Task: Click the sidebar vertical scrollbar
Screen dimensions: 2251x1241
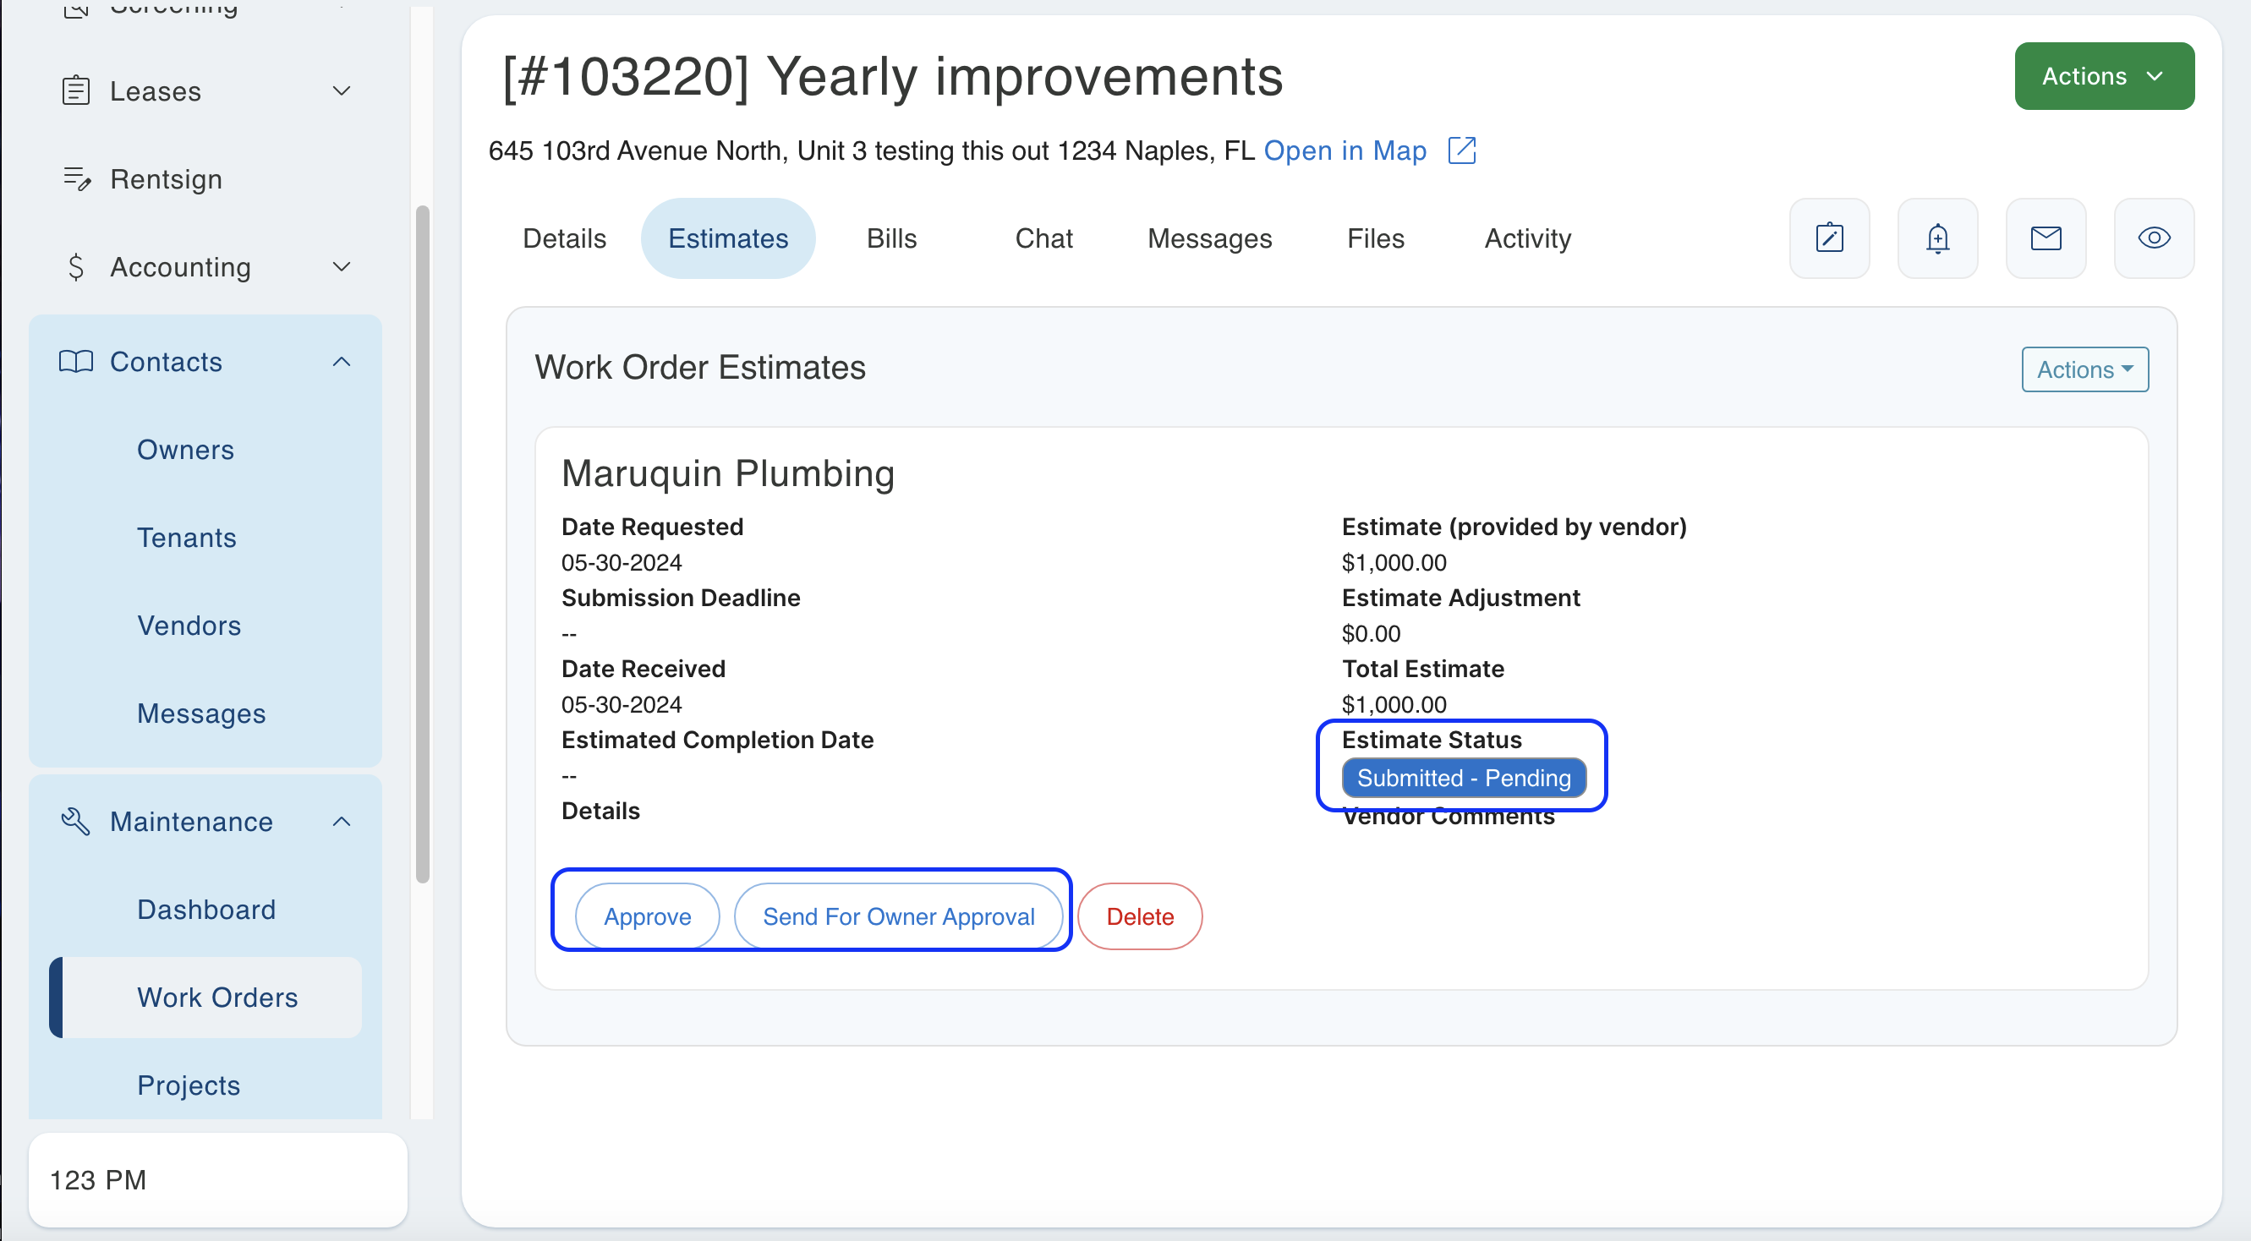Action: [422, 544]
